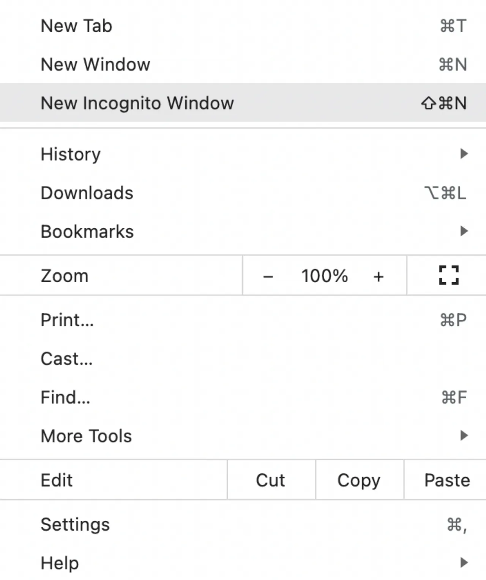Image resolution: width=486 pixels, height=580 pixels.
Task: Expand the History submenu arrow
Action: point(464,154)
